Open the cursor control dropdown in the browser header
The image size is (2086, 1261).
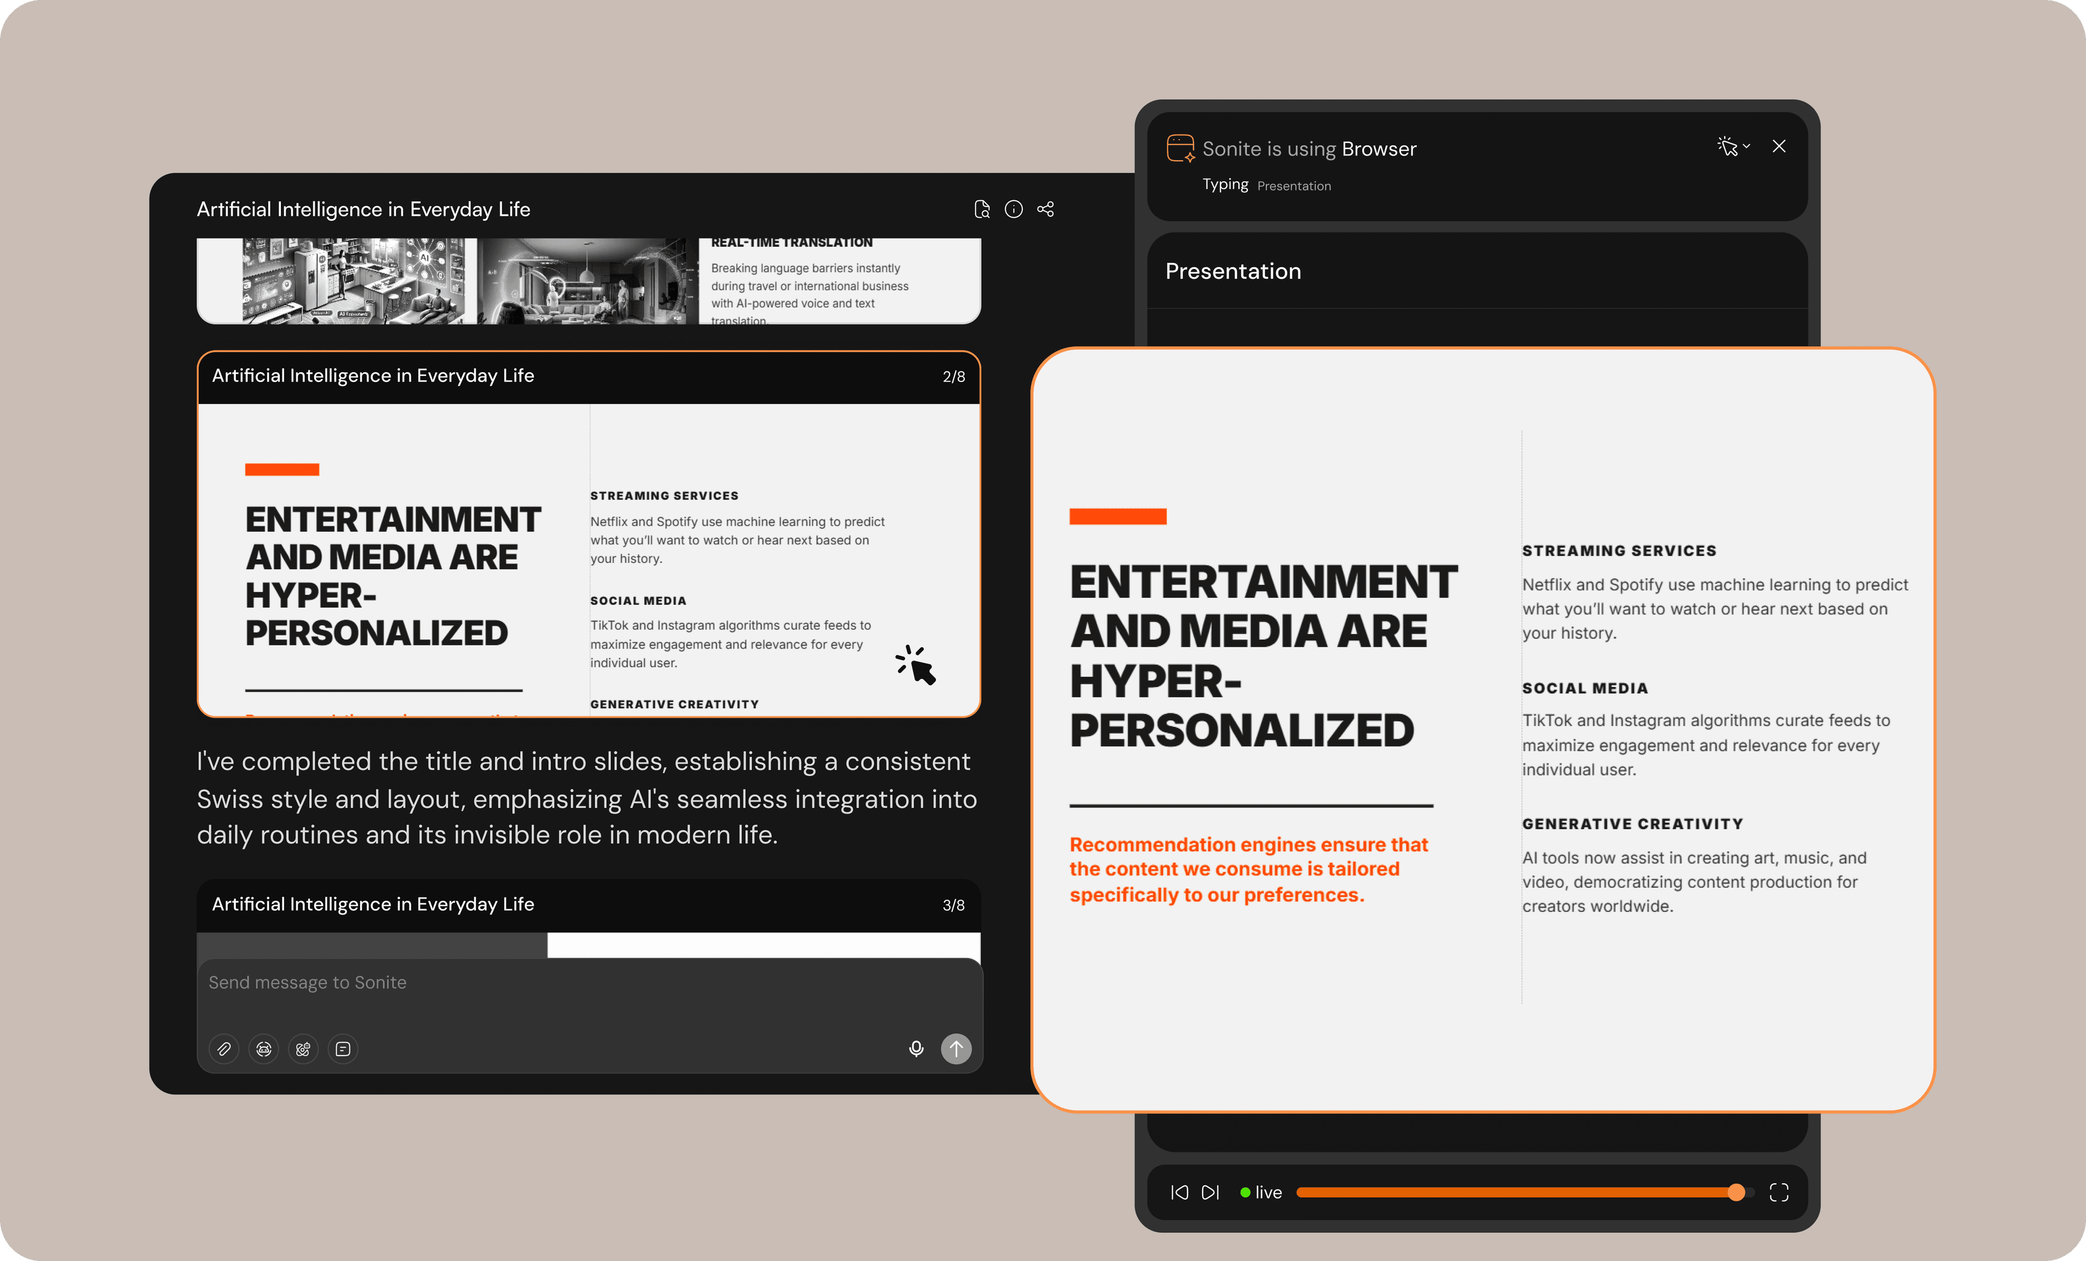1734,146
